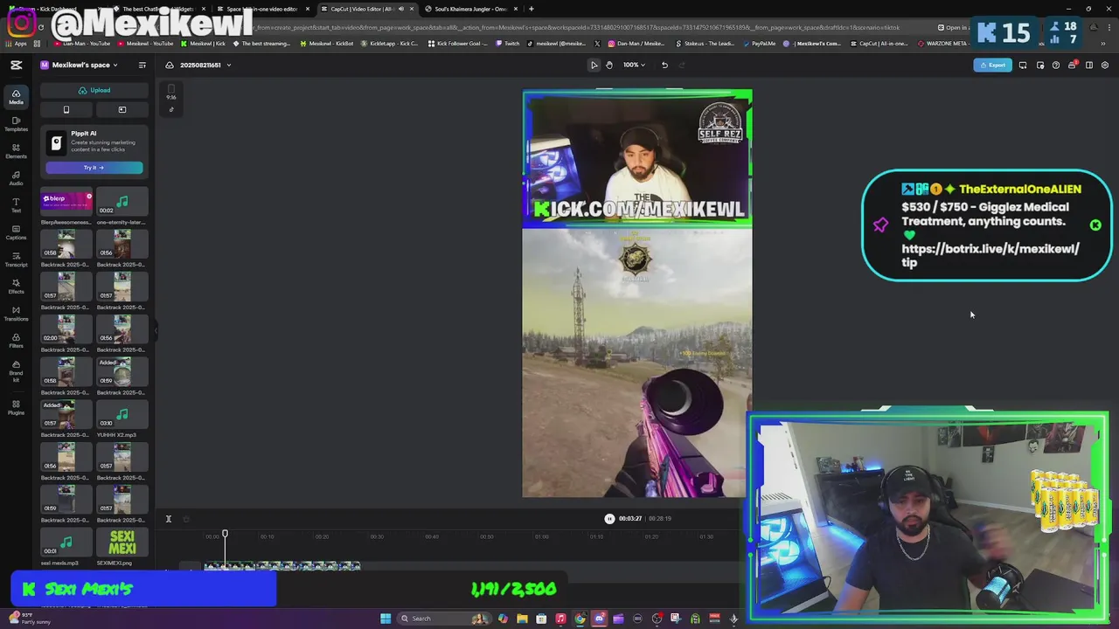The image size is (1119, 629).
Task: Click the screen record icon button
Action: (x=122, y=109)
